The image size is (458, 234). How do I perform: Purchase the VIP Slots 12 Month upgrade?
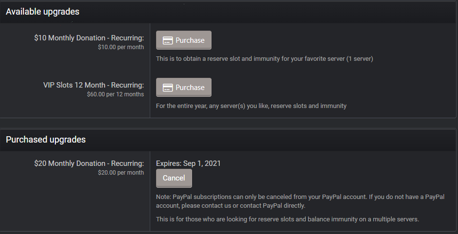click(x=184, y=88)
